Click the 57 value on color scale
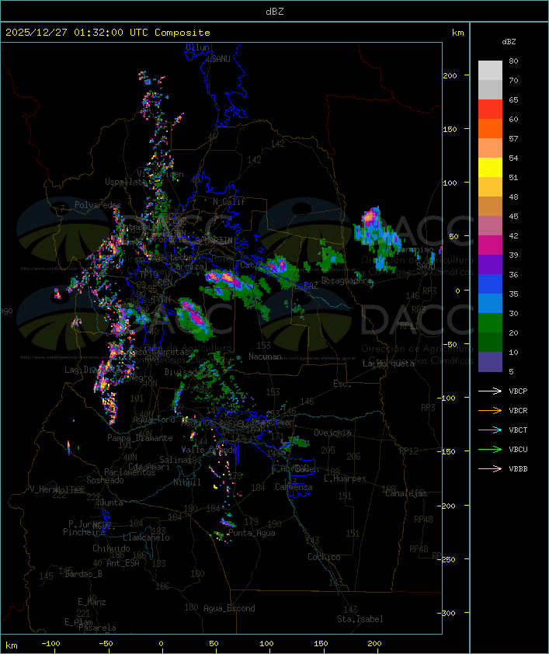The image size is (549, 654). pyautogui.click(x=513, y=138)
